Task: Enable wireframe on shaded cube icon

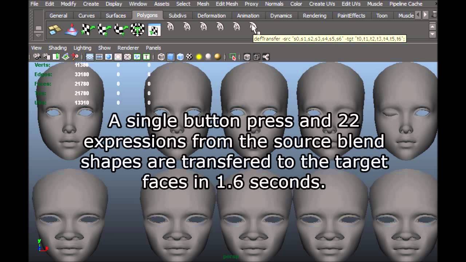Action: point(180,57)
